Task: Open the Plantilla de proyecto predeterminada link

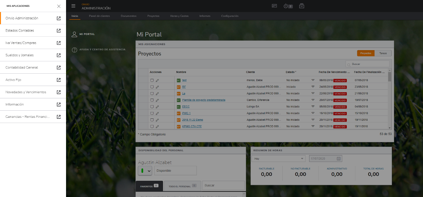Action: (204, 100)
